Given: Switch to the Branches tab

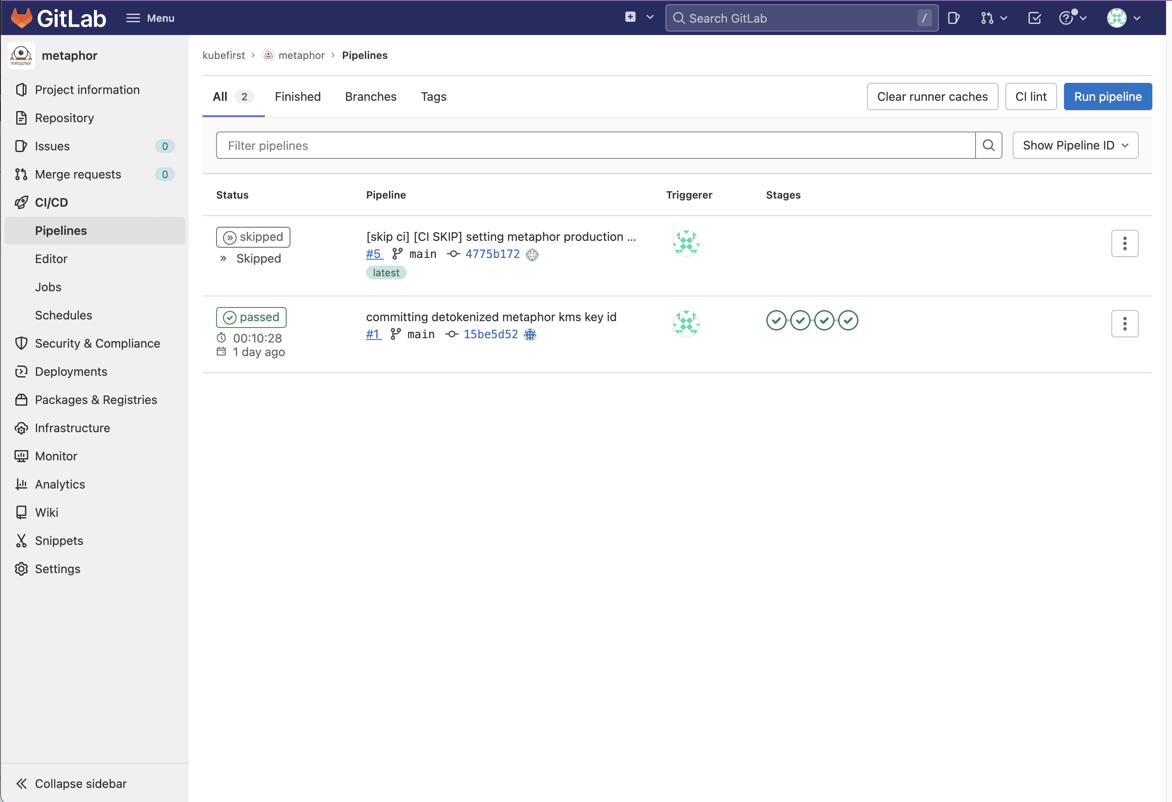Looking at the screenshot, I should [x=371, y=97].
